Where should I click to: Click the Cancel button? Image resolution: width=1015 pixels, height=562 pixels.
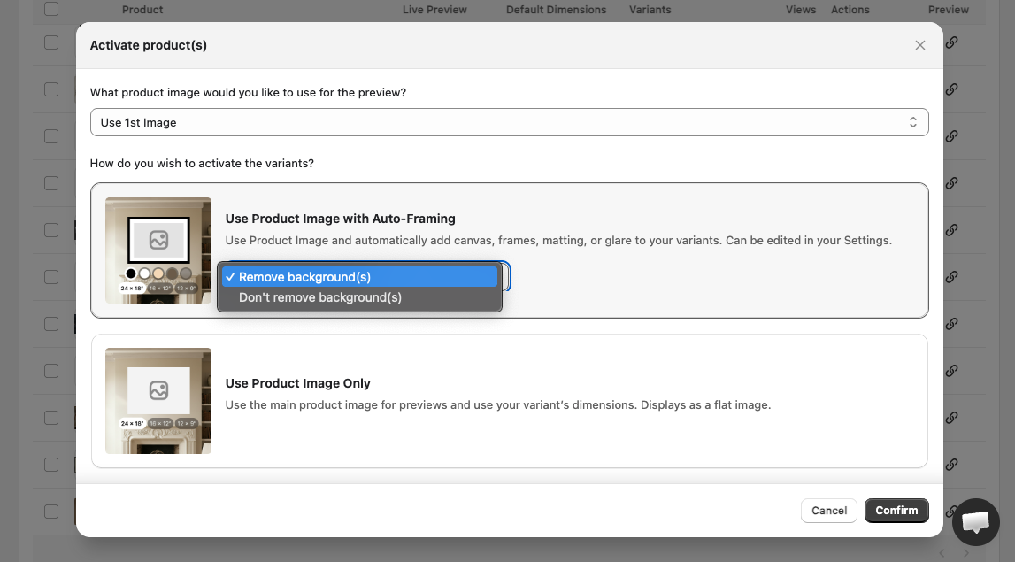829,510
